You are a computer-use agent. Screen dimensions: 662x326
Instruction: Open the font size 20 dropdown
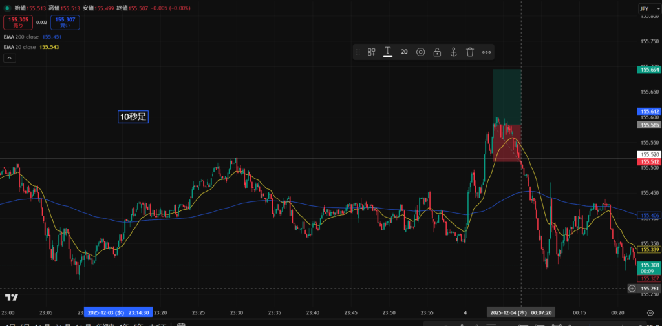click(x=404, y=52)
